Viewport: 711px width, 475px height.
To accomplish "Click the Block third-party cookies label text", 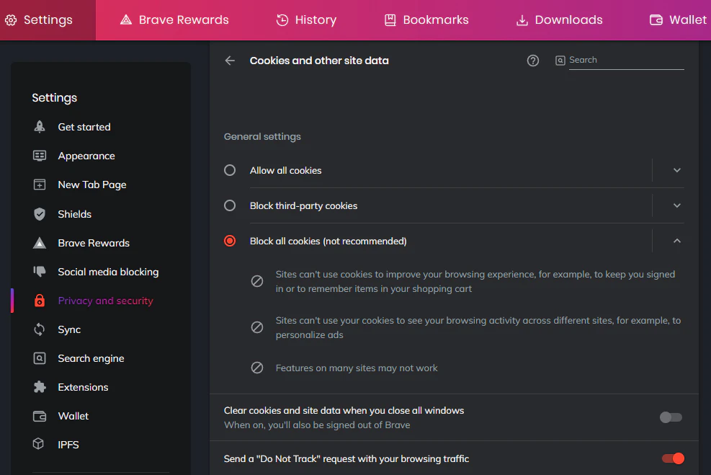I will [303, 206].
